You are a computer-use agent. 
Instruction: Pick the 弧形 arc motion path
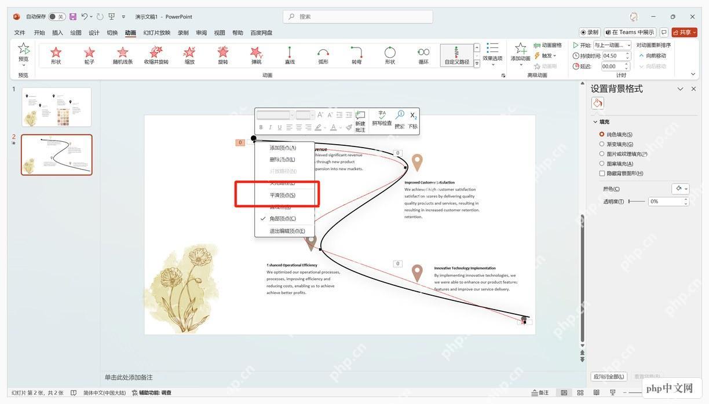point(323,56)
